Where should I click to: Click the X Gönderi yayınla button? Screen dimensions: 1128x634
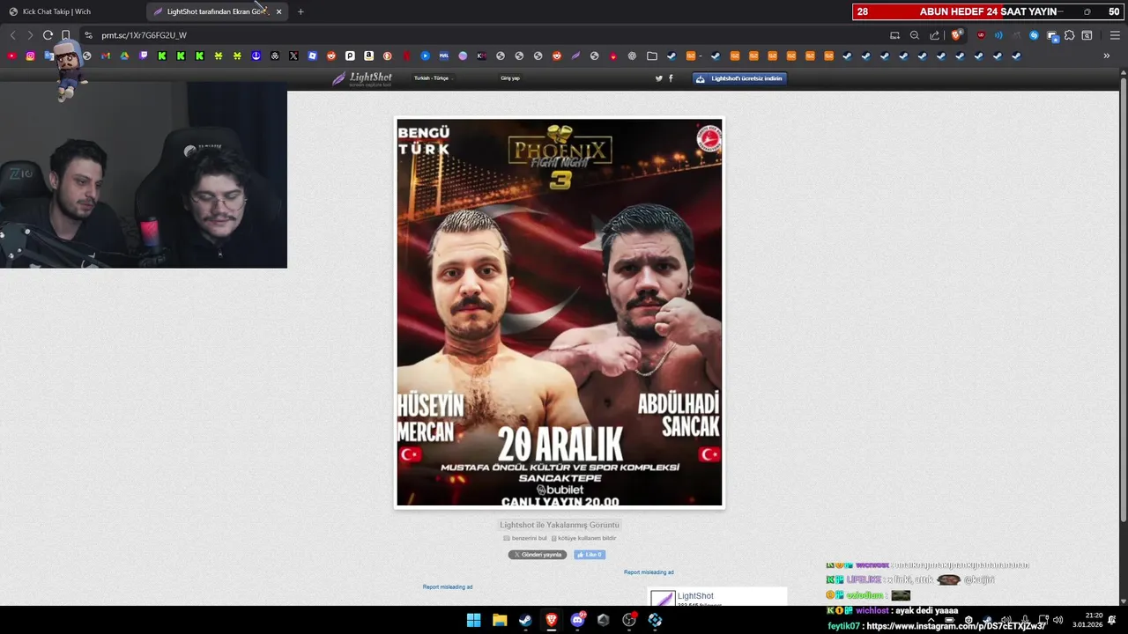pos(538,555)
